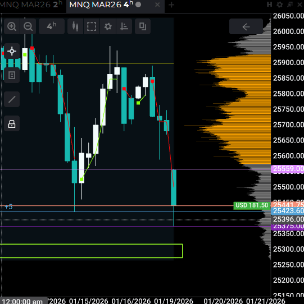
Task: Toggle the drawing lock icon
Action: [x=12, y=124]
